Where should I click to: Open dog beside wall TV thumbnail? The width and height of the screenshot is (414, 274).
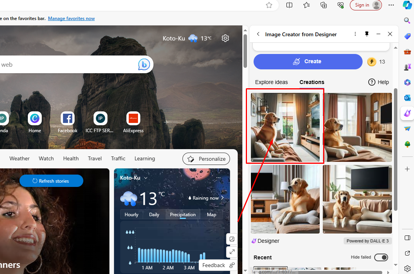click(357, 127)
